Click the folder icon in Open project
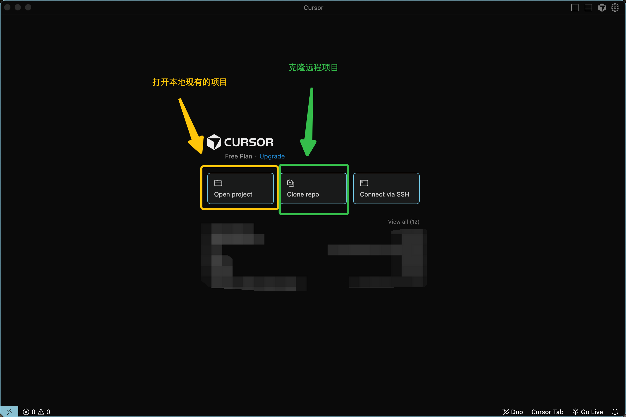Viewport: 626px width, 417px height. click(218, 183)
